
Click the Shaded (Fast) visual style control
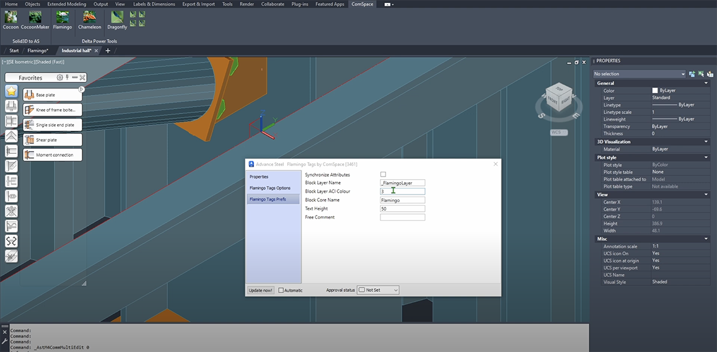pyautogui.click(x=50, y=62)
